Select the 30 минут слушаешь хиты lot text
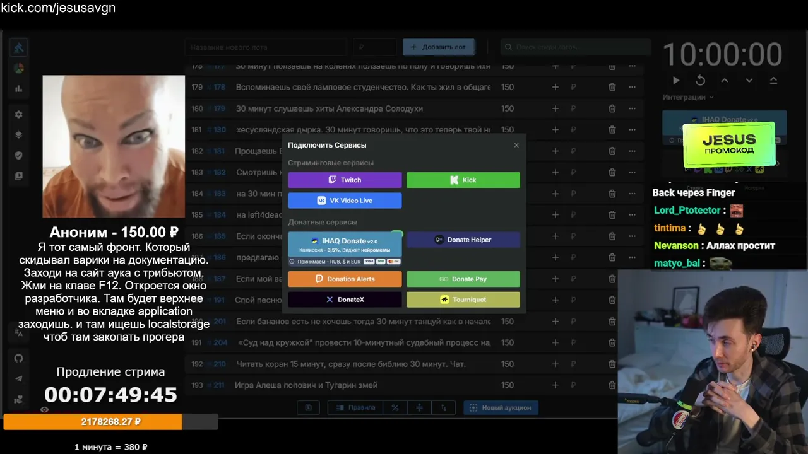This screenshot has width=808, height=454. point(330,108)
